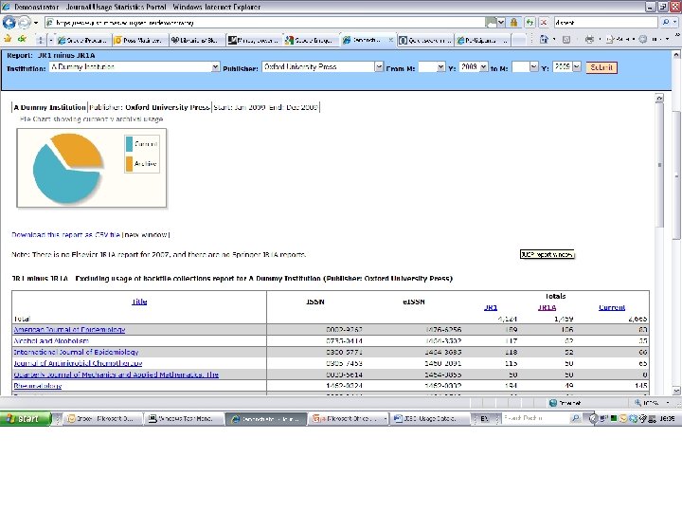Open Favorites Center via the yellow star
This screenshot has height=512, width=682.
(8, 40)
